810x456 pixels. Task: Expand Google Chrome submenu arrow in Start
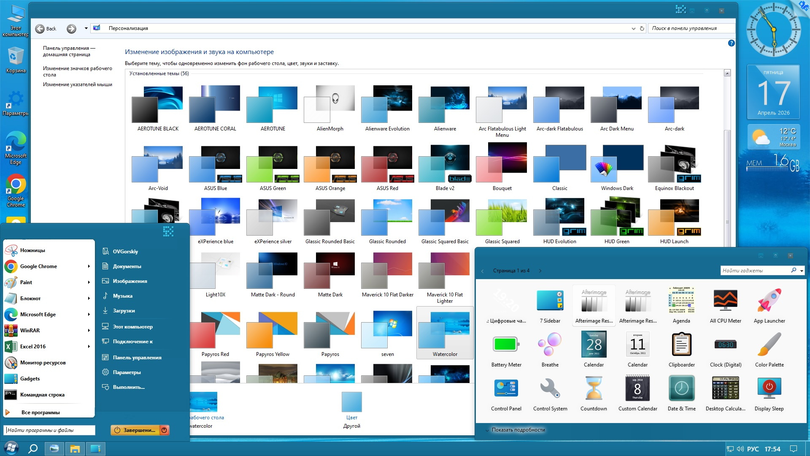(x=89, y=266)
